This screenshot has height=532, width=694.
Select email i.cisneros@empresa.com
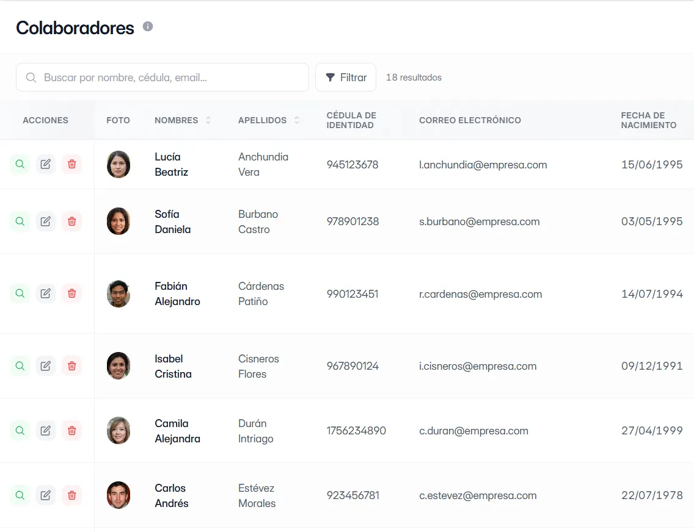478,366
